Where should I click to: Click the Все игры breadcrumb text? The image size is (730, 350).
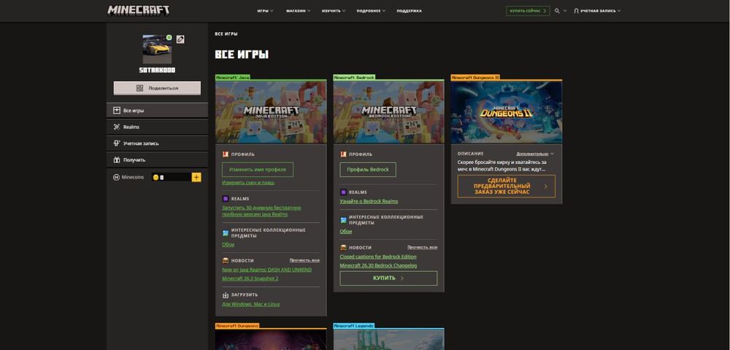coord(226,34)
